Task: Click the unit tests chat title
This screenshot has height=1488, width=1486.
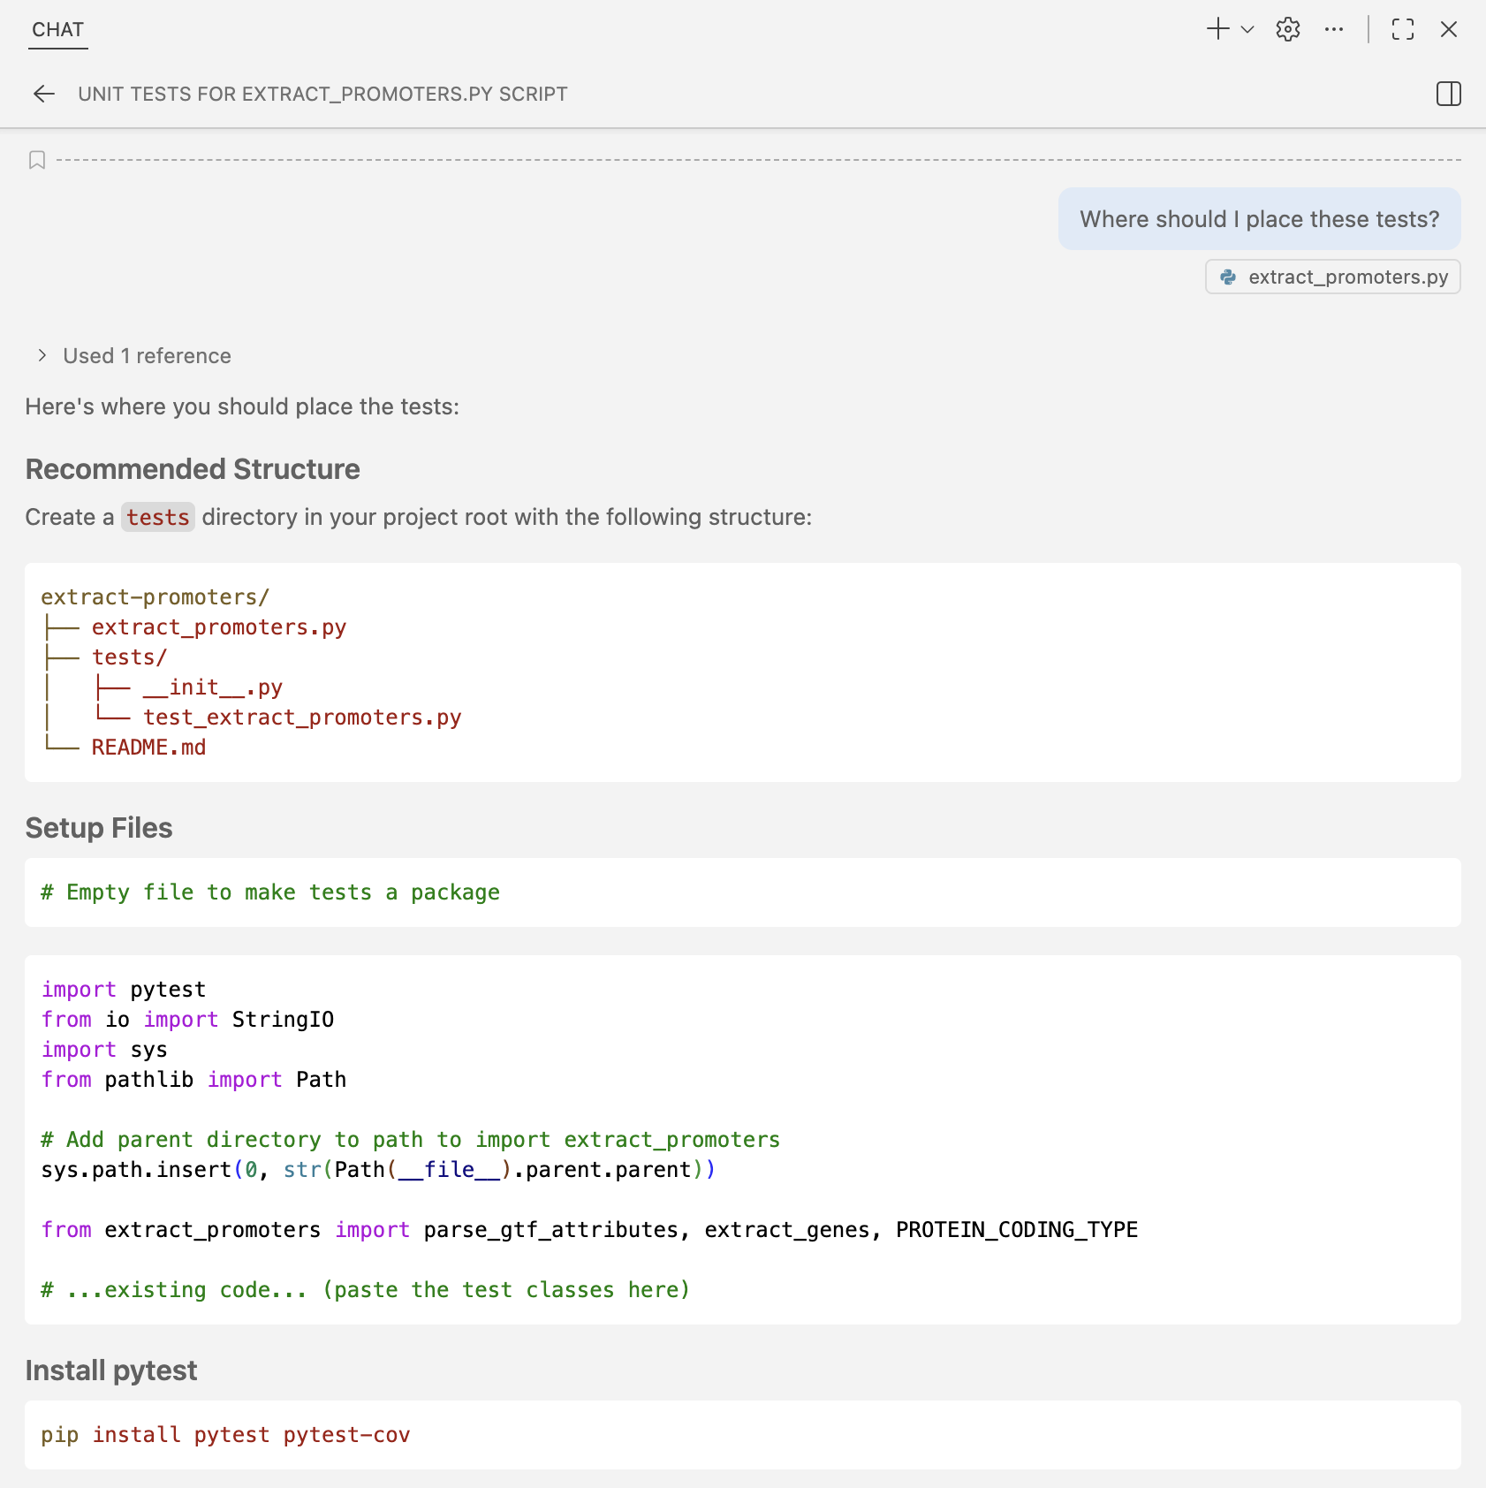Action: (322, 94)
